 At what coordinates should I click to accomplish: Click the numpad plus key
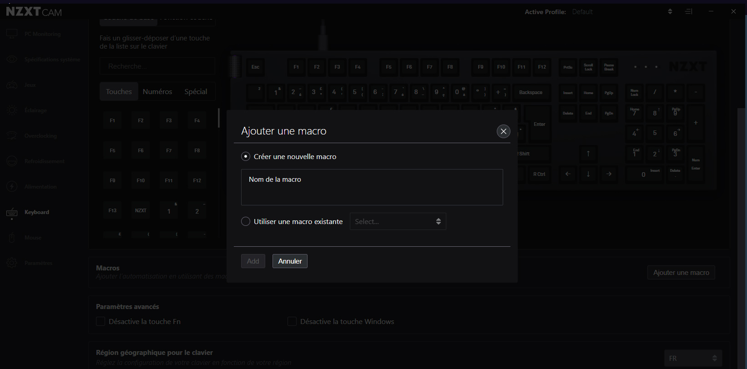click(696, 123)
